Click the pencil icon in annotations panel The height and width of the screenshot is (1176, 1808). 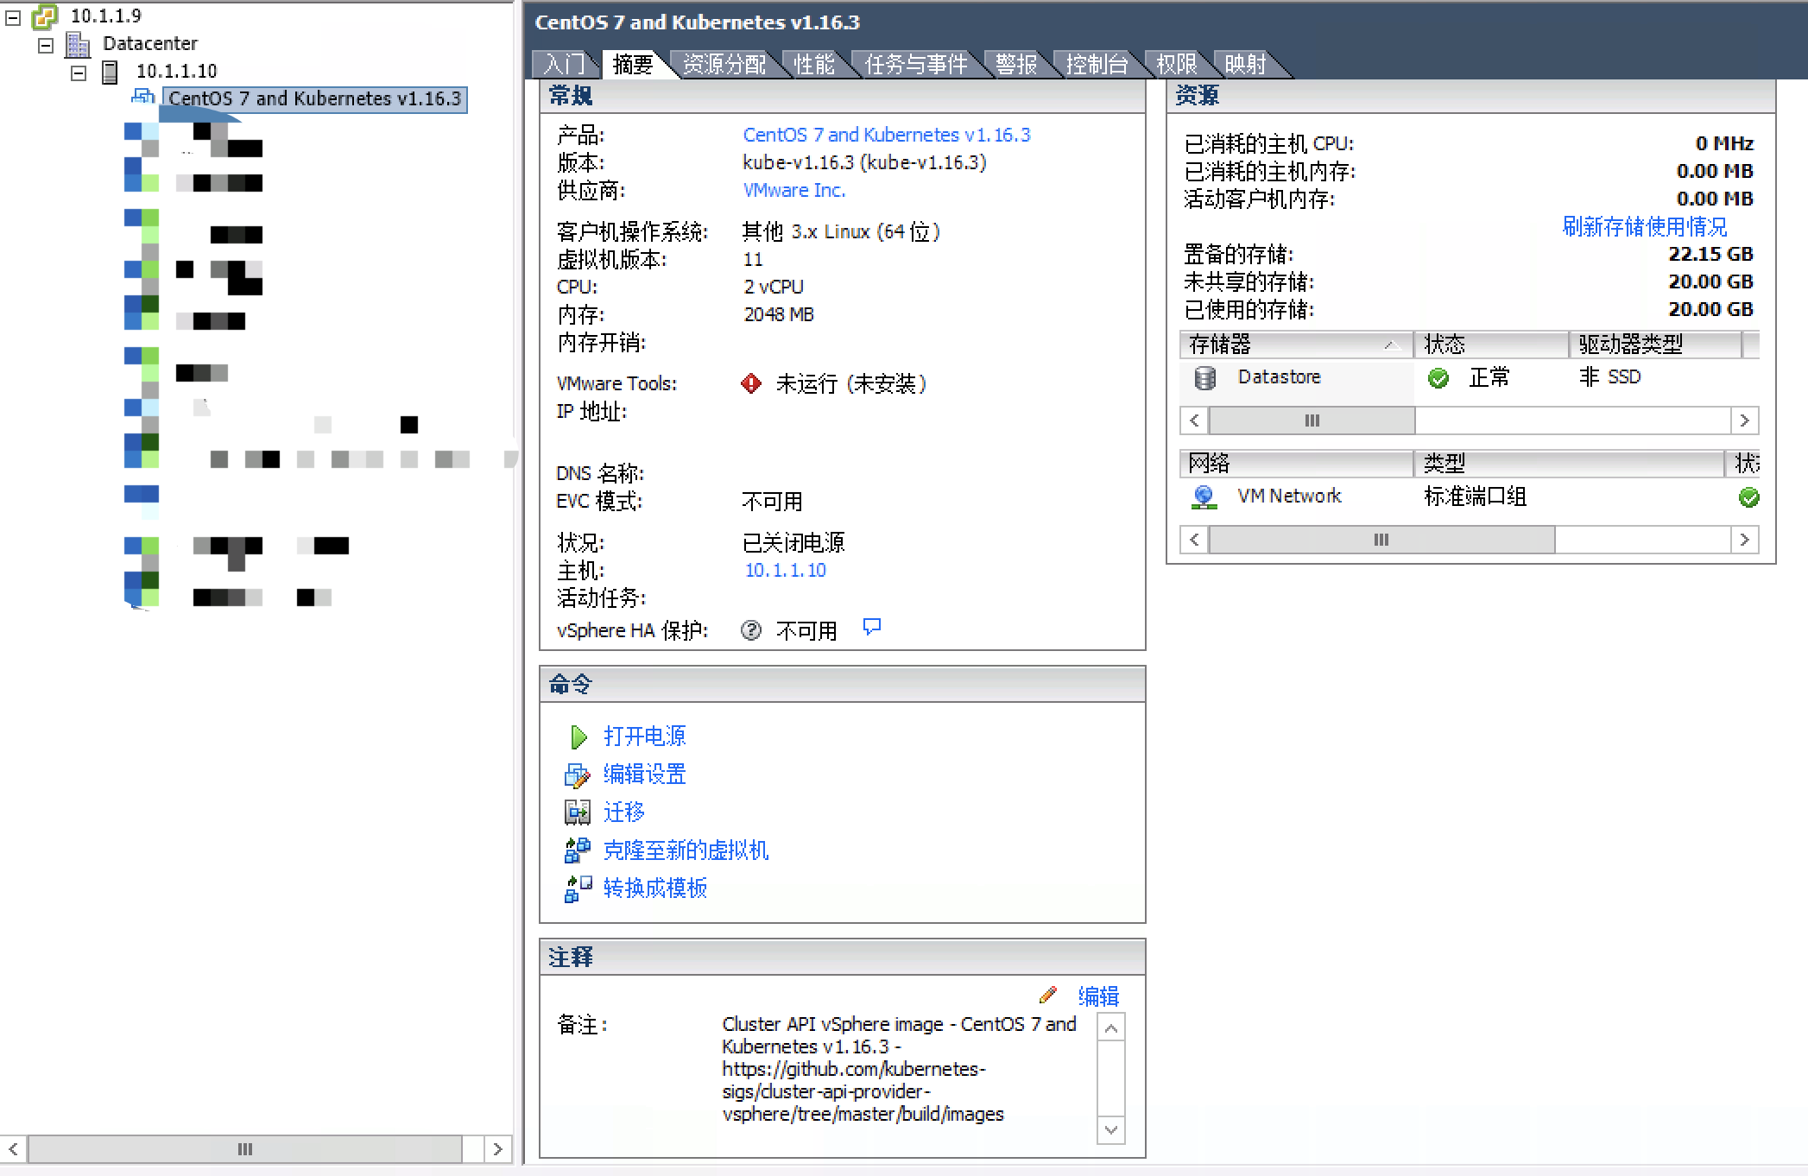pyautogui.click(x=1047, y=996)
